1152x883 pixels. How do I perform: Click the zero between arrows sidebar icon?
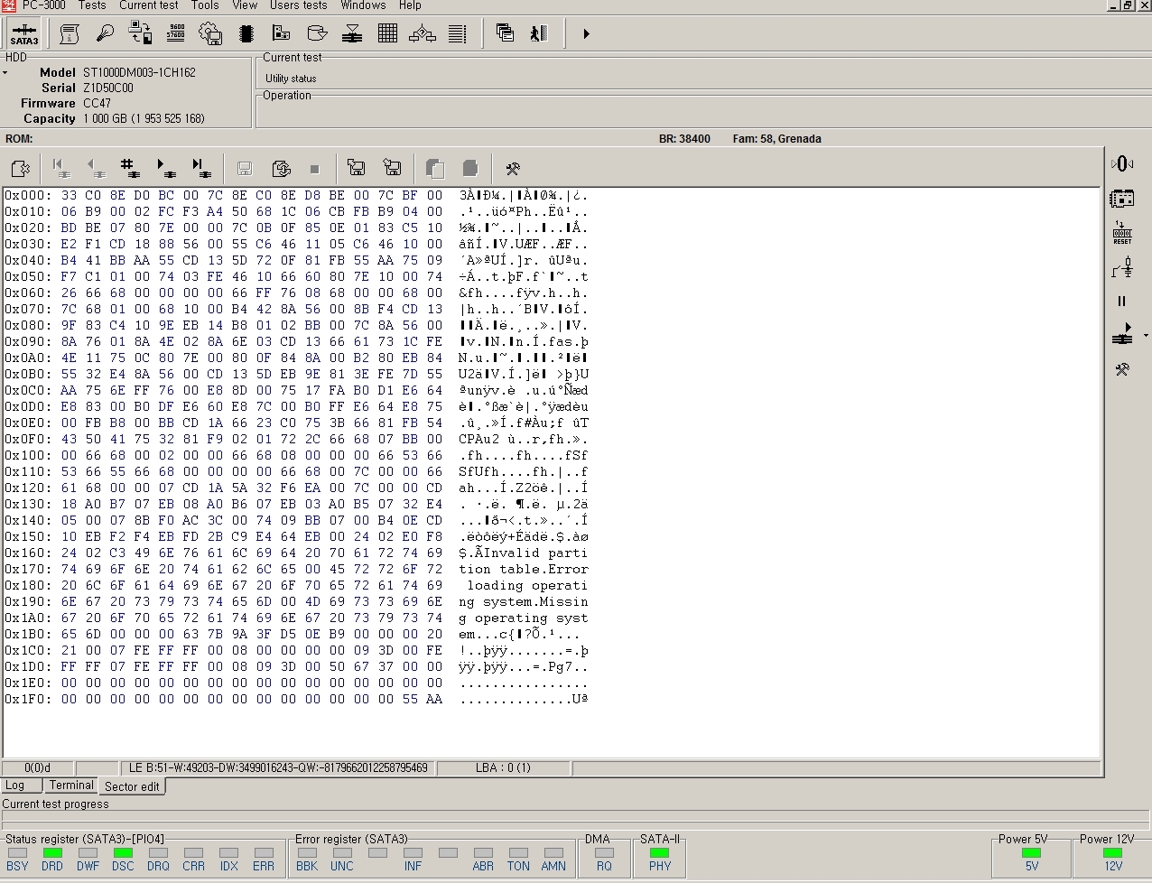1122,163
